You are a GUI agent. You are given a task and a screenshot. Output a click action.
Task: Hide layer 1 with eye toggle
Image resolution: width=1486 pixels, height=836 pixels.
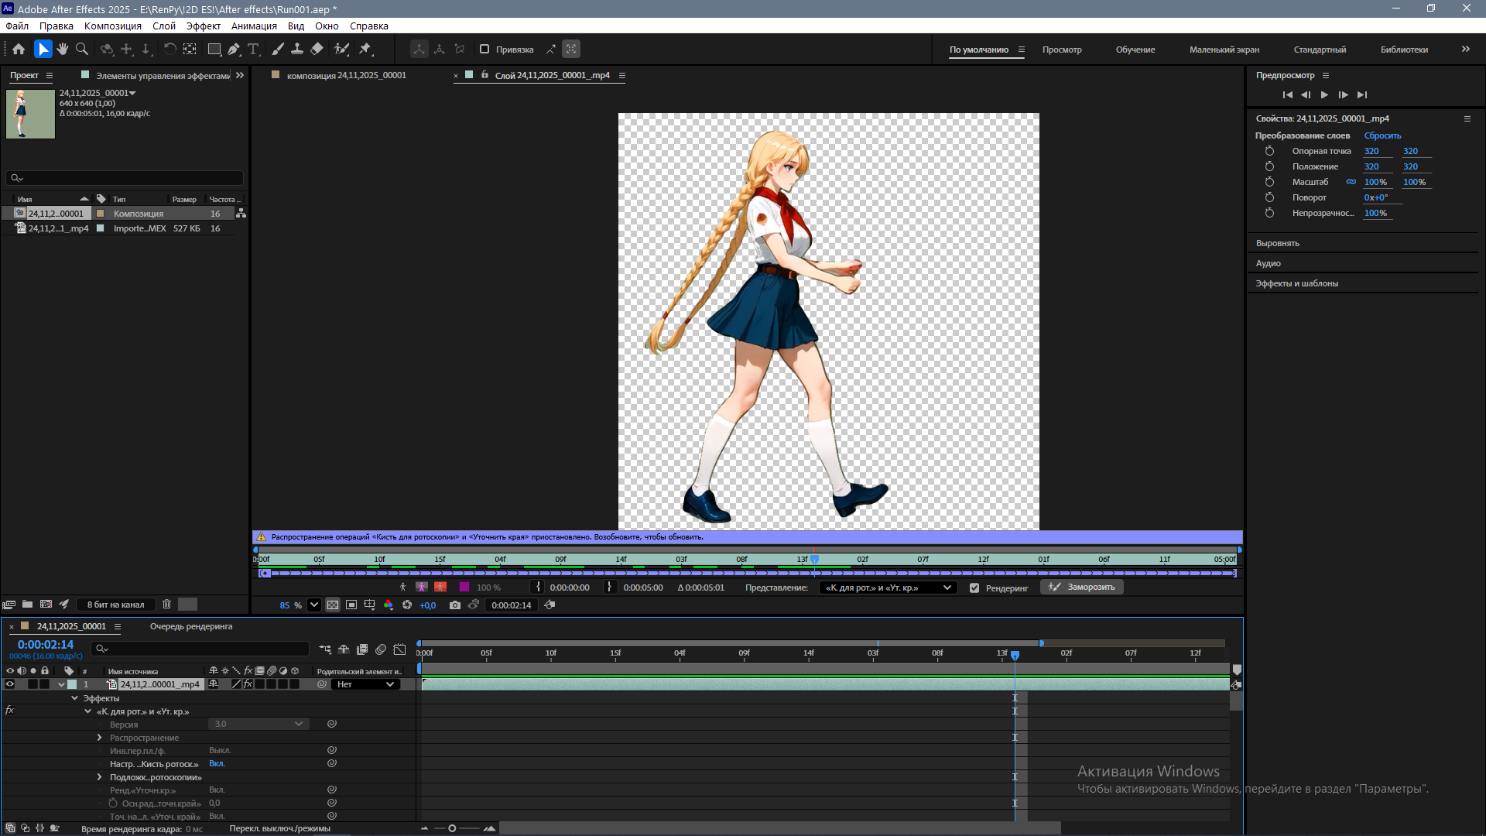[10, 684]
